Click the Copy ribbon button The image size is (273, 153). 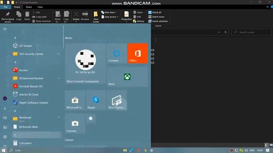tap(19, 16)
